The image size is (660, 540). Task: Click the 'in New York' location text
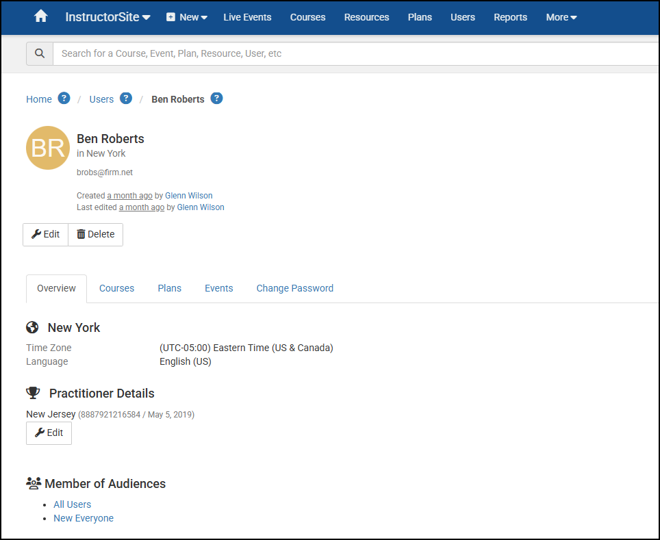tap(101, 153)
